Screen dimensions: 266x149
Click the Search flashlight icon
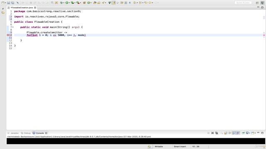tap(103, 3)
